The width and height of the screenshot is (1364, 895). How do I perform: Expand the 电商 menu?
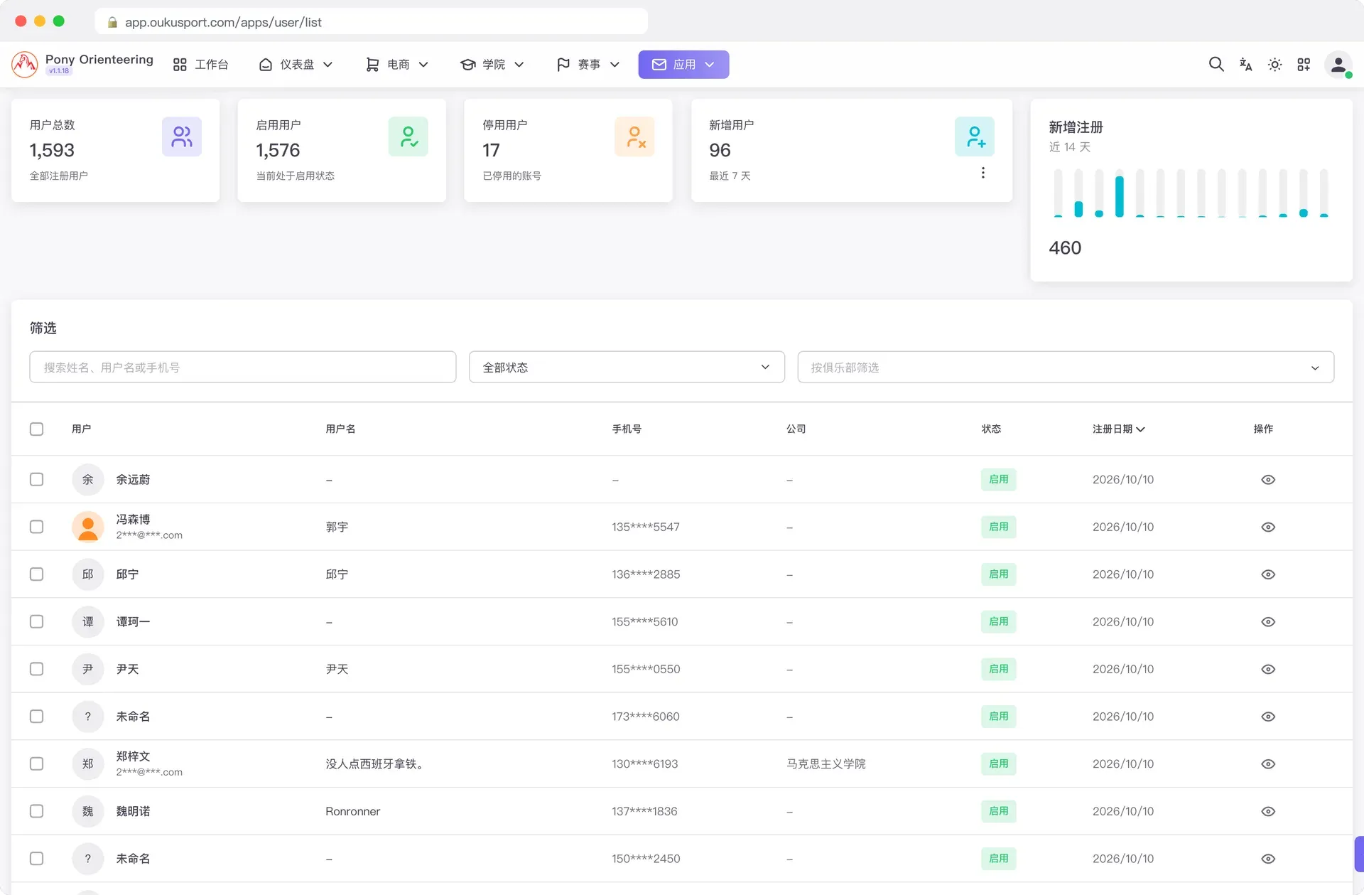pos(396,65)
